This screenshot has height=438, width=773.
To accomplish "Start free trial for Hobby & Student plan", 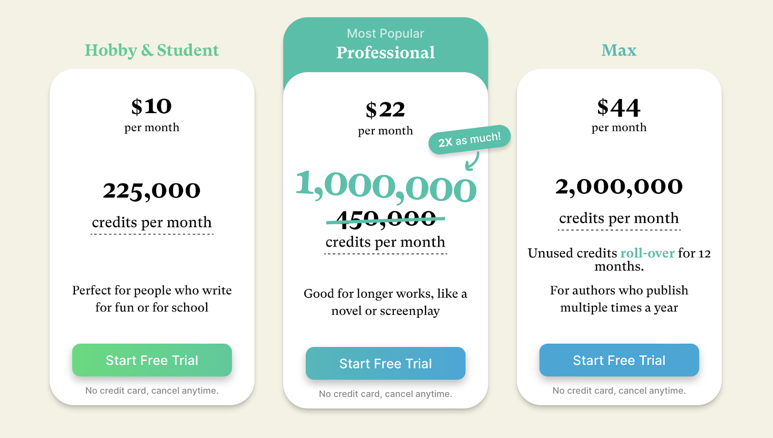I will [x=152, y=360].
